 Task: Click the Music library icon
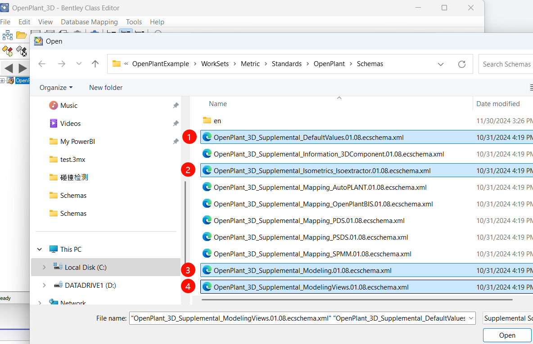coord(54,105)
